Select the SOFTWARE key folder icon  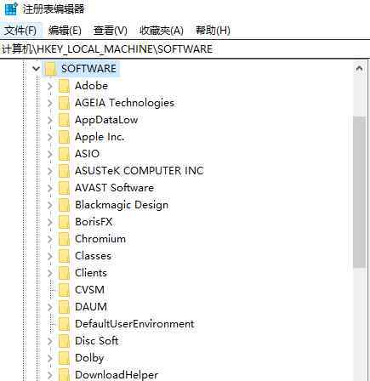click(x=50, y=69)
